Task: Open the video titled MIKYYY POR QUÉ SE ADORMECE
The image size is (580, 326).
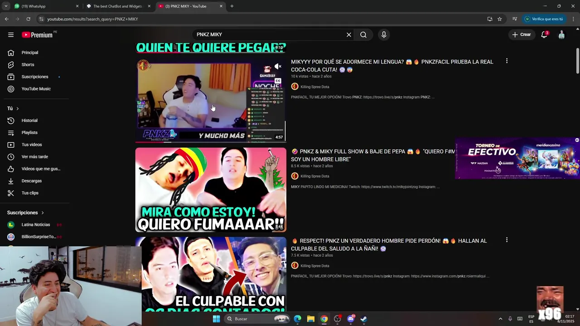Action: coord(392,66)
